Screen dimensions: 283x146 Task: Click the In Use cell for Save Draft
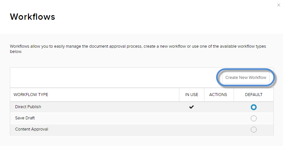[192, 118]
